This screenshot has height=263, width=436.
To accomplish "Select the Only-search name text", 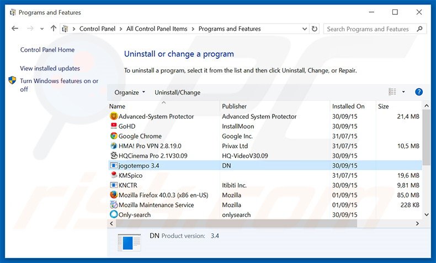I will pos(135,215).
